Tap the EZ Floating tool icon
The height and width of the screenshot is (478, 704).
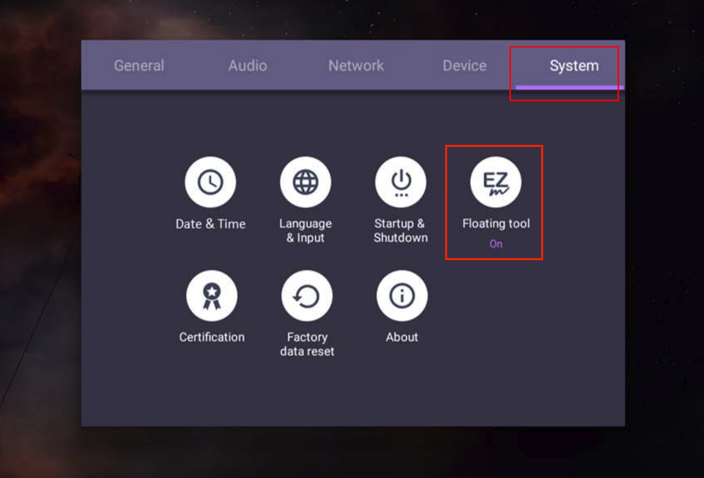click(496, 182)
